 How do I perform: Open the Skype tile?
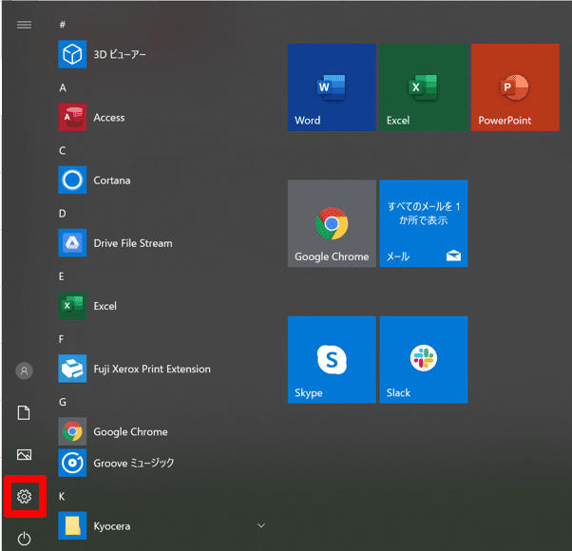pos(332,359)
